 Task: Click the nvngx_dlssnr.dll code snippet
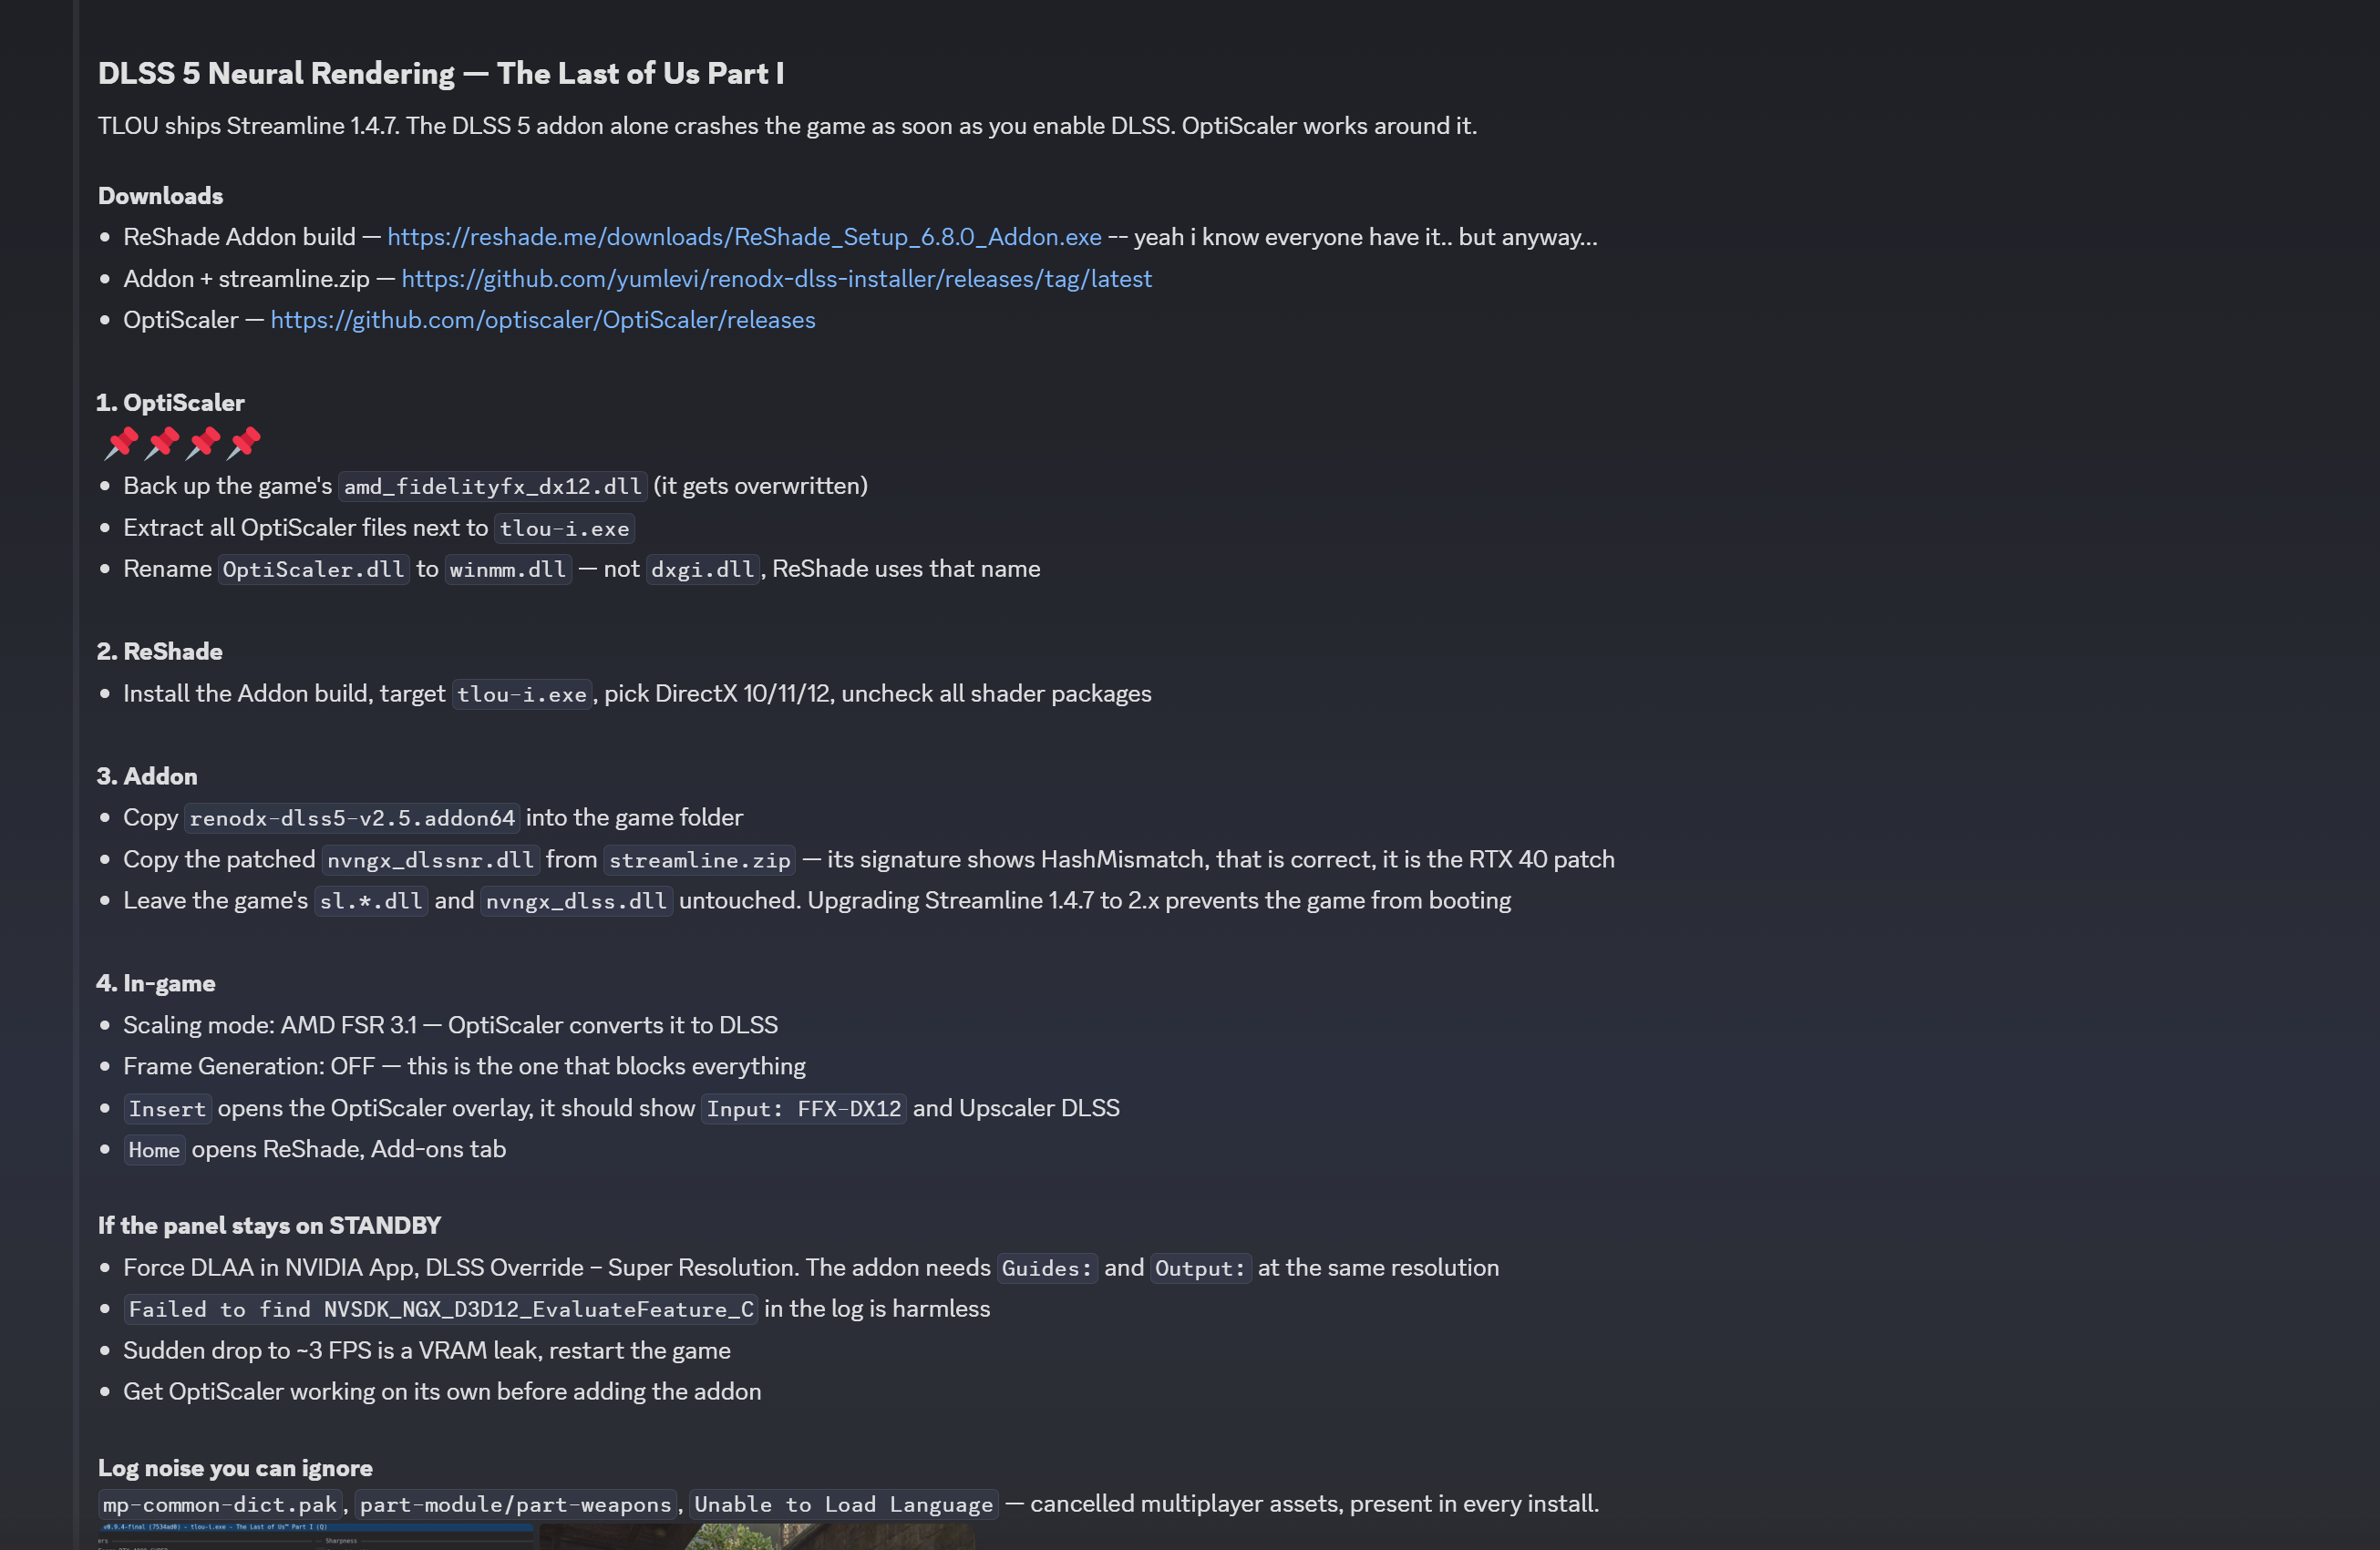431,860
